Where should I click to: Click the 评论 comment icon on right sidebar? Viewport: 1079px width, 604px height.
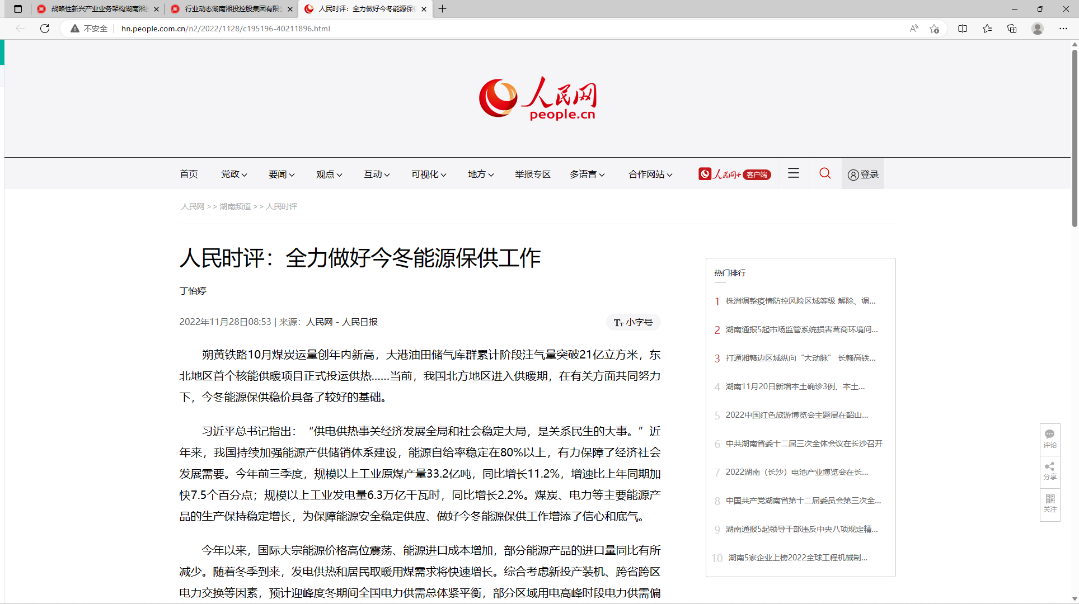(x=1050, y=438)
